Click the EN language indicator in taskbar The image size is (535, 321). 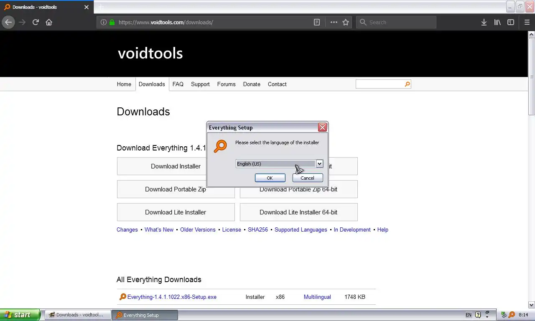click(469, 315)
